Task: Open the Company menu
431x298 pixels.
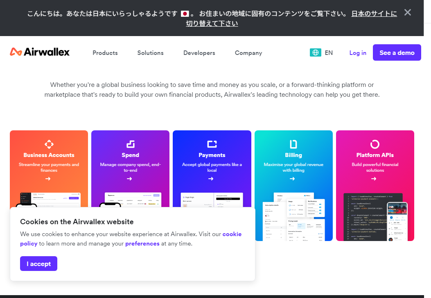Action: (x=248, y=53)
